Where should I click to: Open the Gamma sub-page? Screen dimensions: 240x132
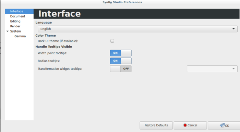tap(19, 36)
